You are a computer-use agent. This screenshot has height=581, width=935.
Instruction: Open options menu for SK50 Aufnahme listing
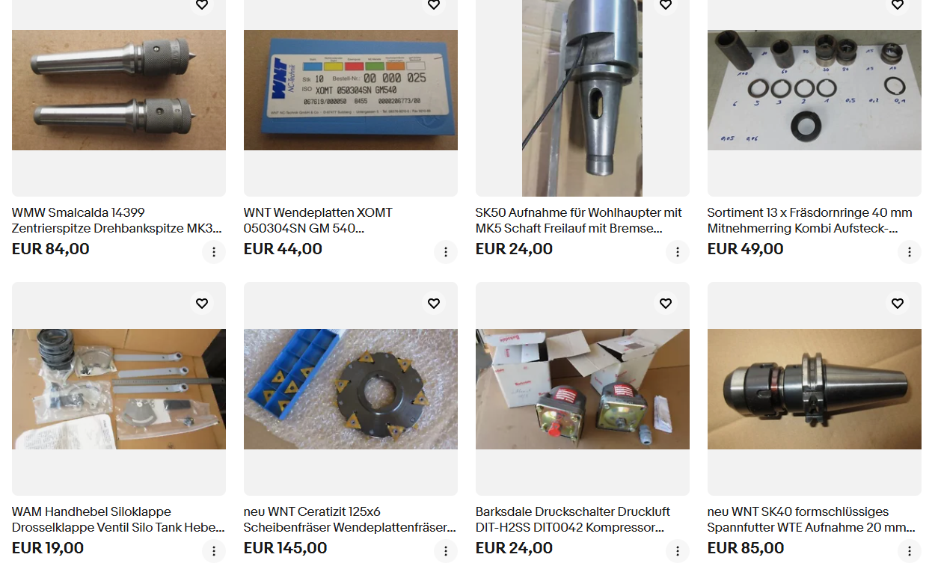click(x=678, y=252)
